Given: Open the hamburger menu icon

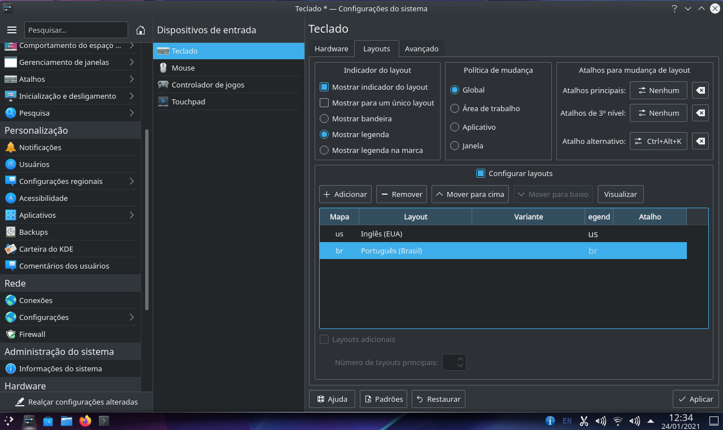Looking at the screenshot, I should pos(11,30).
